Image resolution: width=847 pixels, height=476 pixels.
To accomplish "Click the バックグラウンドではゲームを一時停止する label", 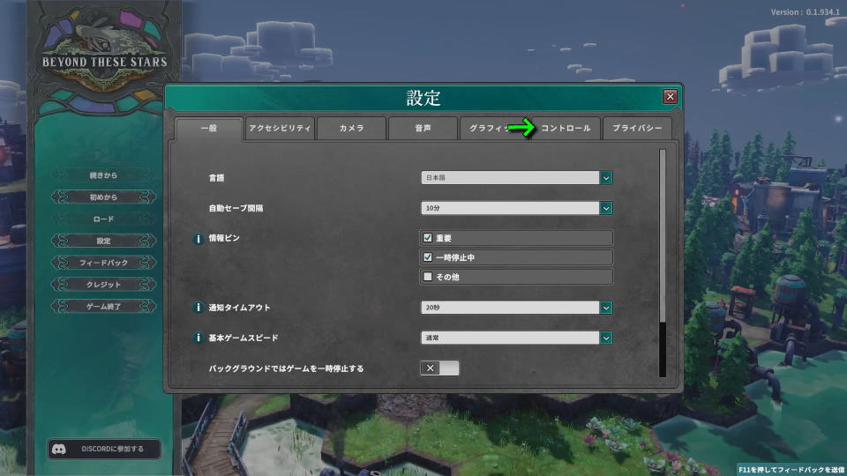I will tap(286, 368).
